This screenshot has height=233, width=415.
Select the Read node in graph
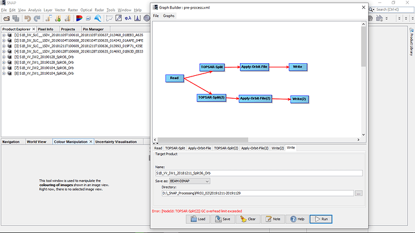coord(174,78)
